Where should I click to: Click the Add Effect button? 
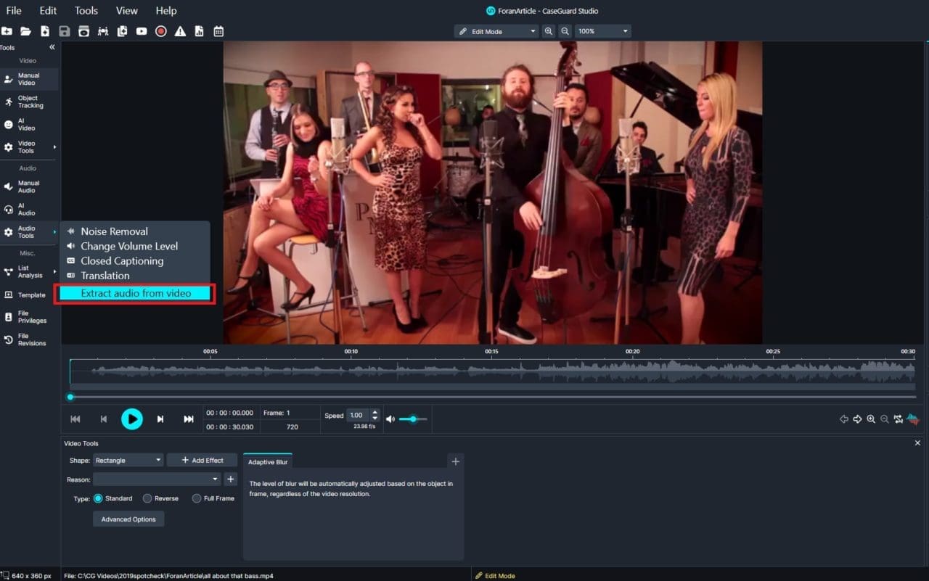201,460
